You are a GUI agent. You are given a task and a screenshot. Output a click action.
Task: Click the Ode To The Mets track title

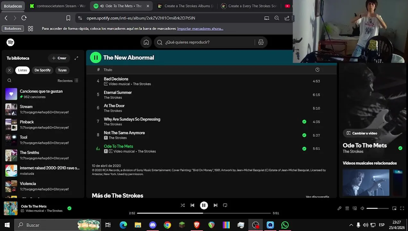pos(118,146)
